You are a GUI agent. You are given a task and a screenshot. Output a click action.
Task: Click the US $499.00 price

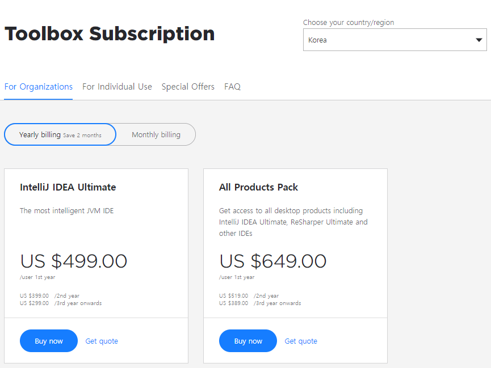[74, 261]
